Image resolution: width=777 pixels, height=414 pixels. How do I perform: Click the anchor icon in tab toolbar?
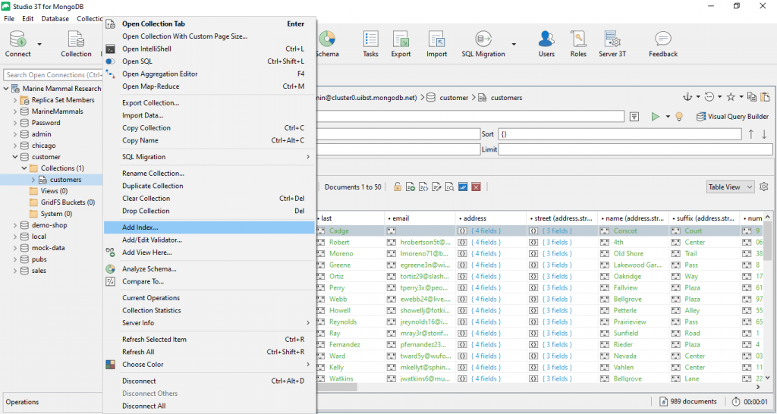[687, 97]
